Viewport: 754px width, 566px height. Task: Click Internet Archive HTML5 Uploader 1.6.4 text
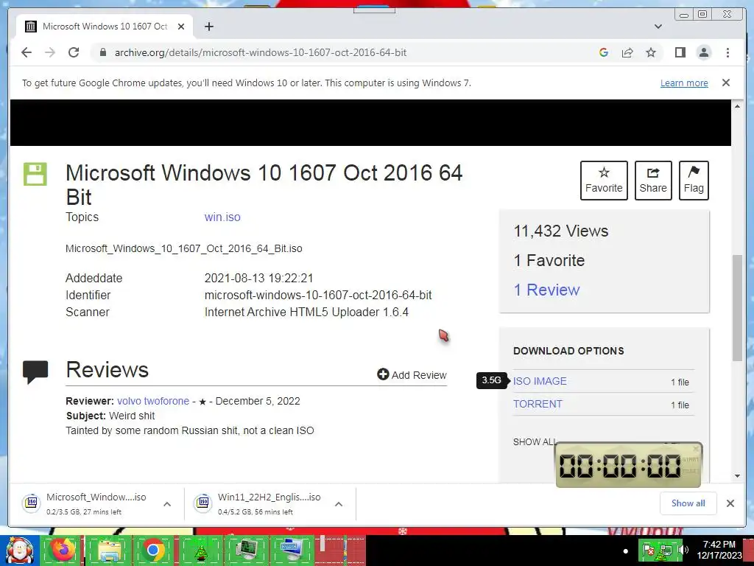pos(306,312)
